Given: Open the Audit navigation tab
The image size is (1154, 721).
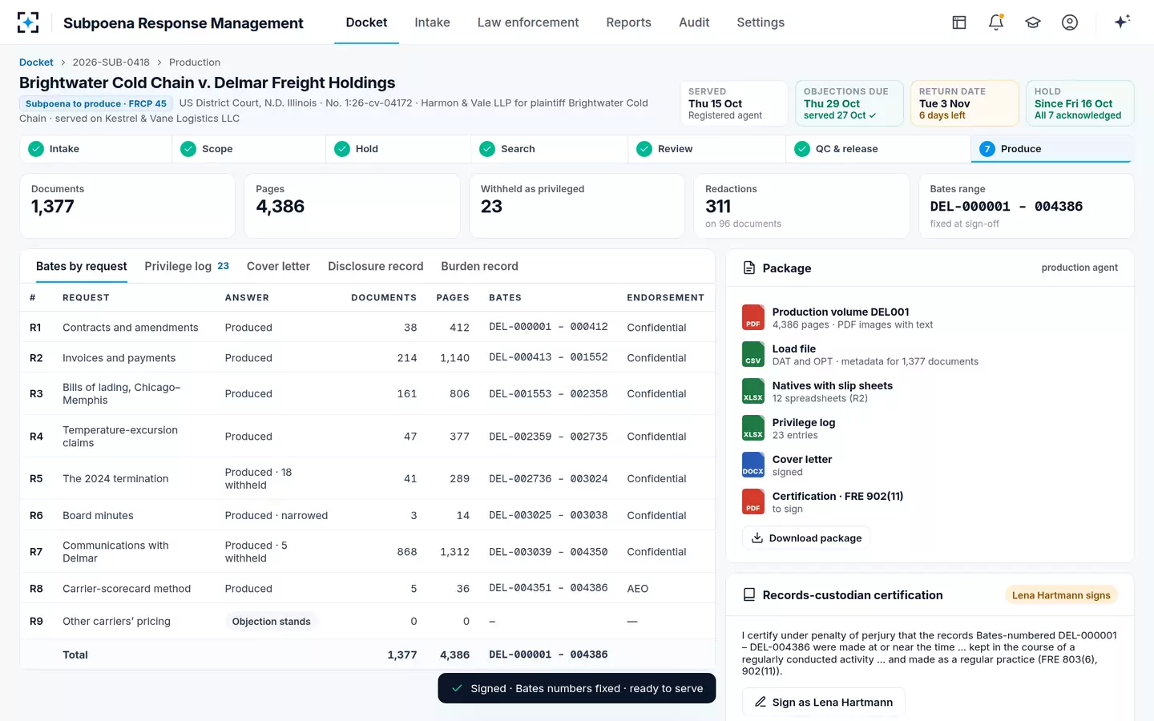Looking at the screenshot, I should 694,22.
